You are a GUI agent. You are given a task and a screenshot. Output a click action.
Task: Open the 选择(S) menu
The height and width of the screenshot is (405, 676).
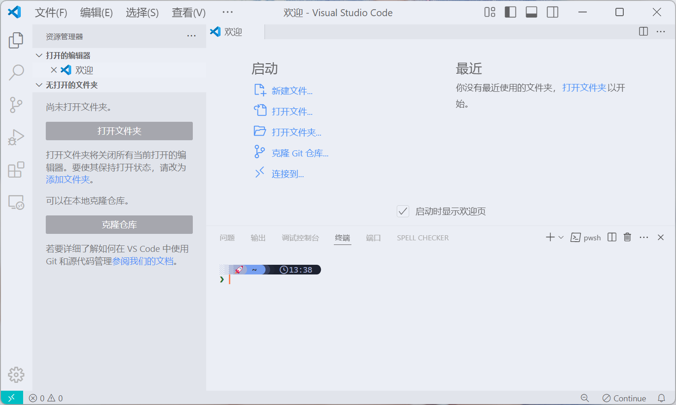pyautogui.click(x=142, y=12)
